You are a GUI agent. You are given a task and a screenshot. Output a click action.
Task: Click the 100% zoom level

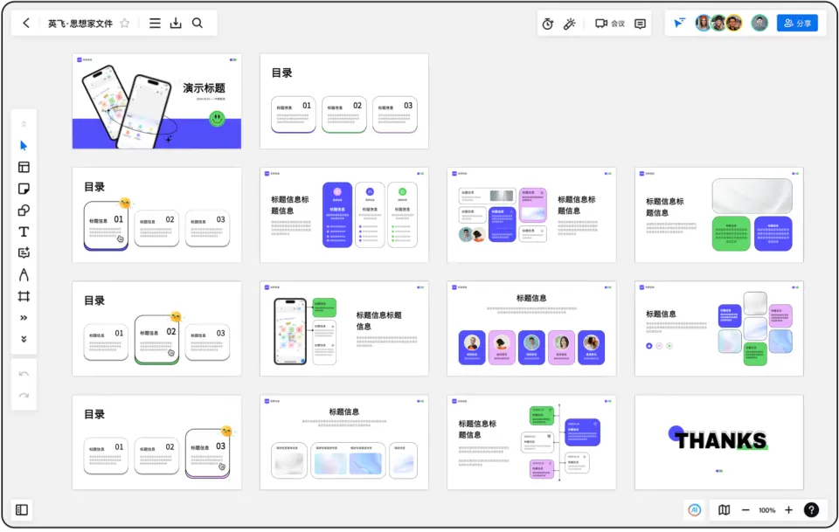[x=766, y=510]
